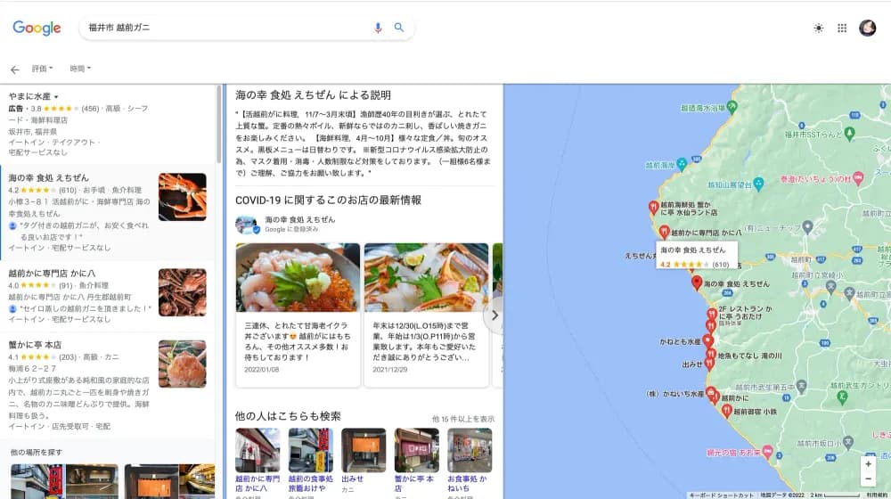Go back with the left arrow
This screenshot has height=499, width=891.
tap(14, 70)
